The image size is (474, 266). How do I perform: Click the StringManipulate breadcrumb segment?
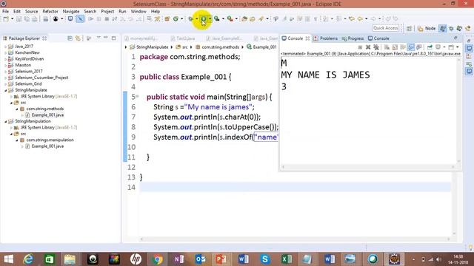point(149,47)
